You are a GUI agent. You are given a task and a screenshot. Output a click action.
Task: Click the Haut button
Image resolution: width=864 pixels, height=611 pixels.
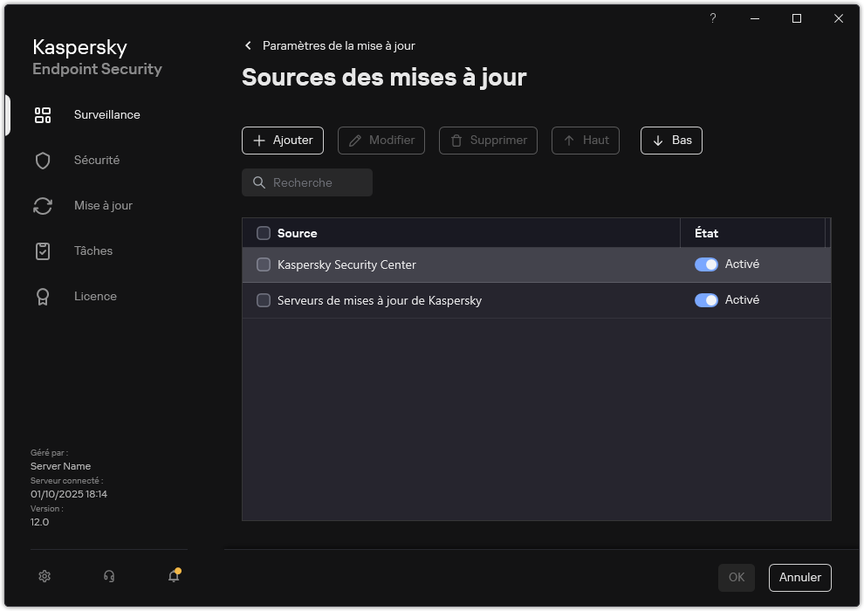pyautogui.click(x=585, y=140)
